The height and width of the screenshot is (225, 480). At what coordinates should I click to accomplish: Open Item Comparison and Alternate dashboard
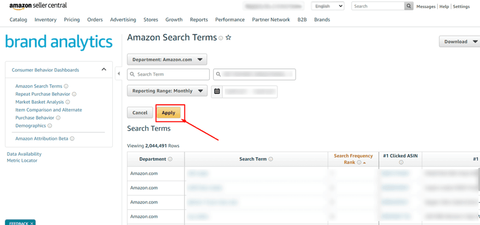(x=49, y=110)
